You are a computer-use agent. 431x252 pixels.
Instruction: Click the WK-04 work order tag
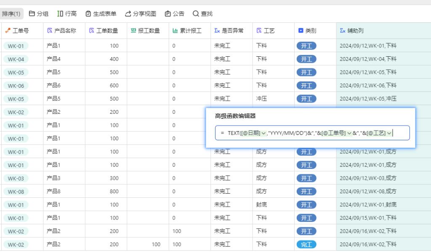pos(16,59)
